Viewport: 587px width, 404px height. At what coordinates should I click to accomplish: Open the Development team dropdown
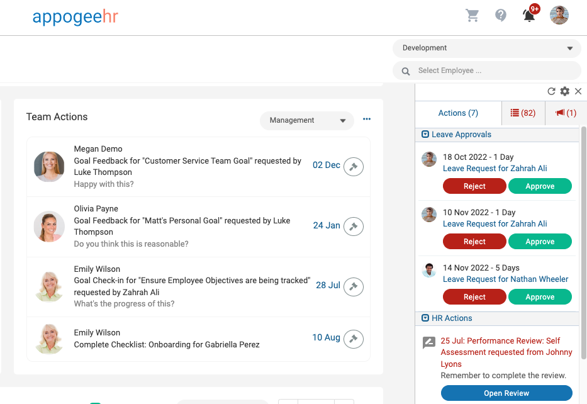click(487, 48)
